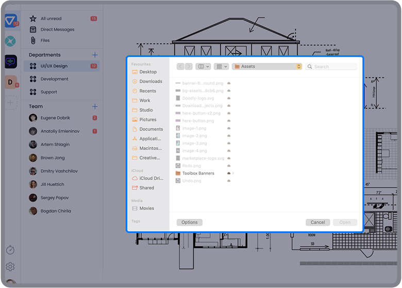This screenshot has height=288, width=402.
Task: Open the audio waveform workspace icon
Action: 11,61
